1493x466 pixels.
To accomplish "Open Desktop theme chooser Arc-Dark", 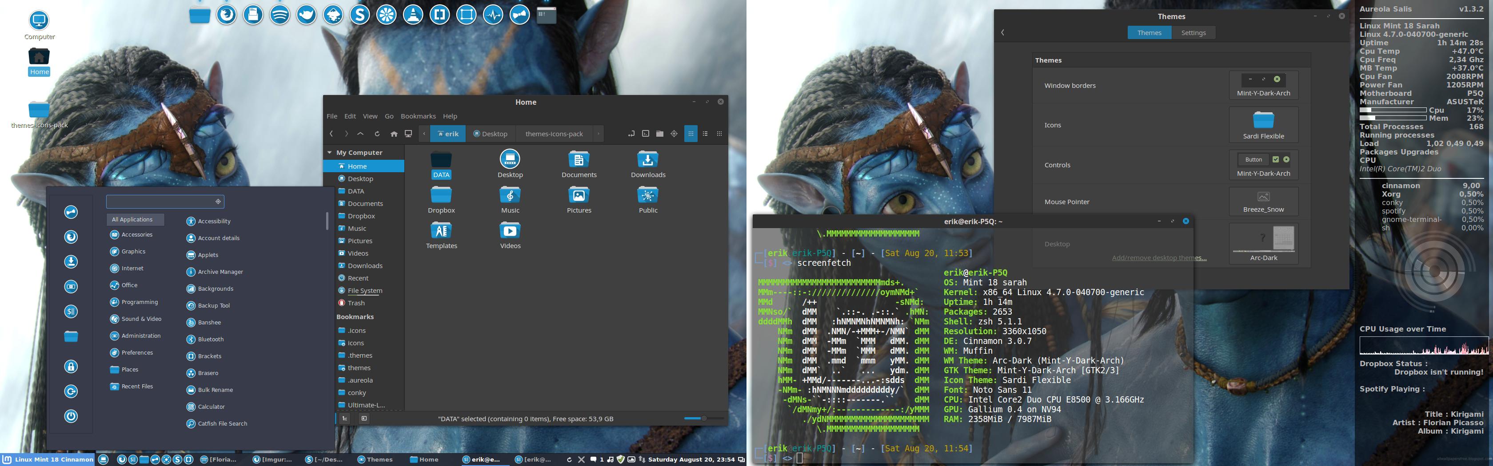I will (x=1263, y=244).
